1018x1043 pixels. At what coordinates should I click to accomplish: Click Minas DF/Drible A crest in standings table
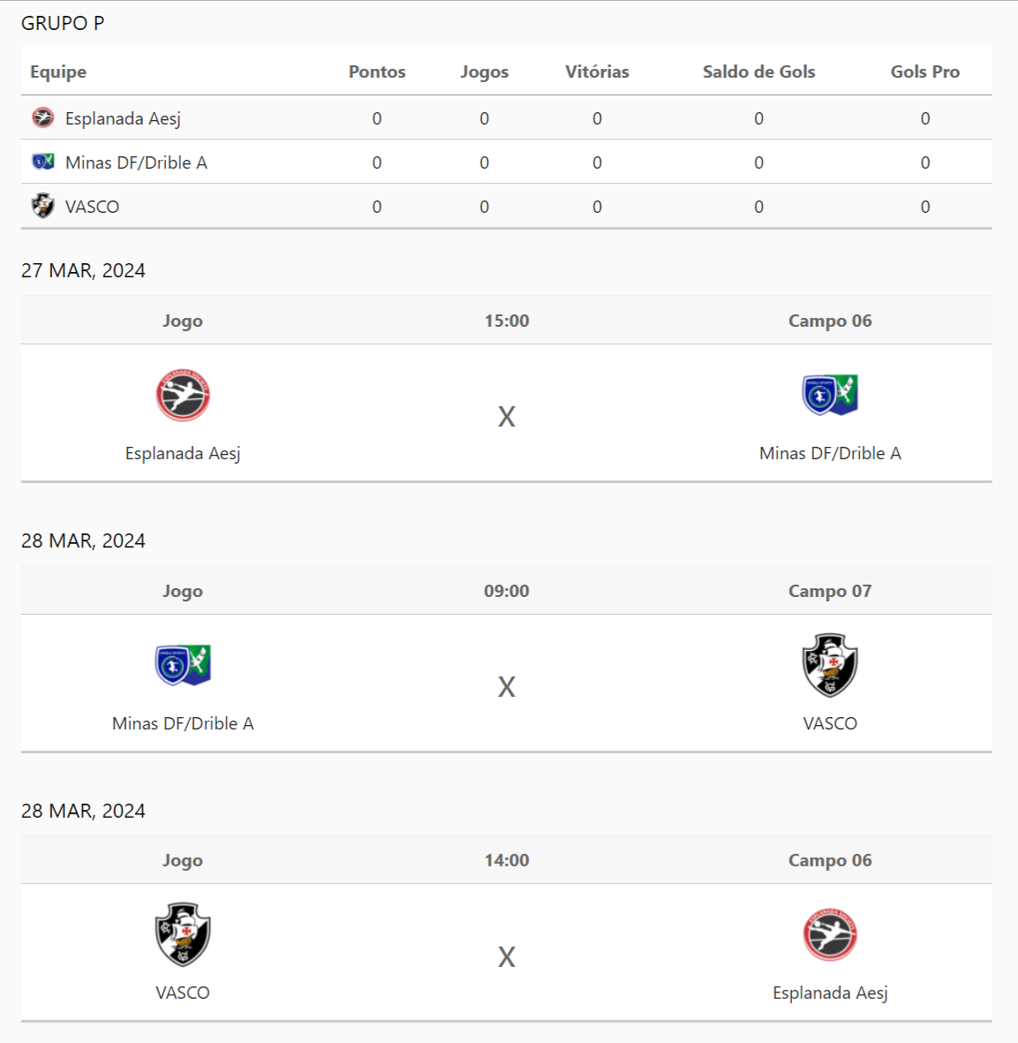coord(42,162)
